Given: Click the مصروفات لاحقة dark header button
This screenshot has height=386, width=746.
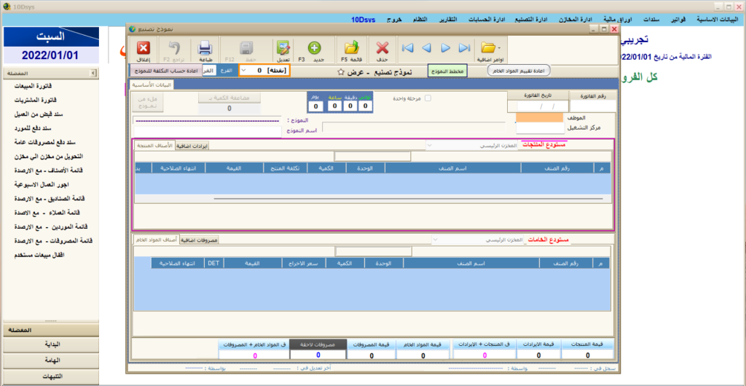Looking at the screenshot, I should 318,344.
